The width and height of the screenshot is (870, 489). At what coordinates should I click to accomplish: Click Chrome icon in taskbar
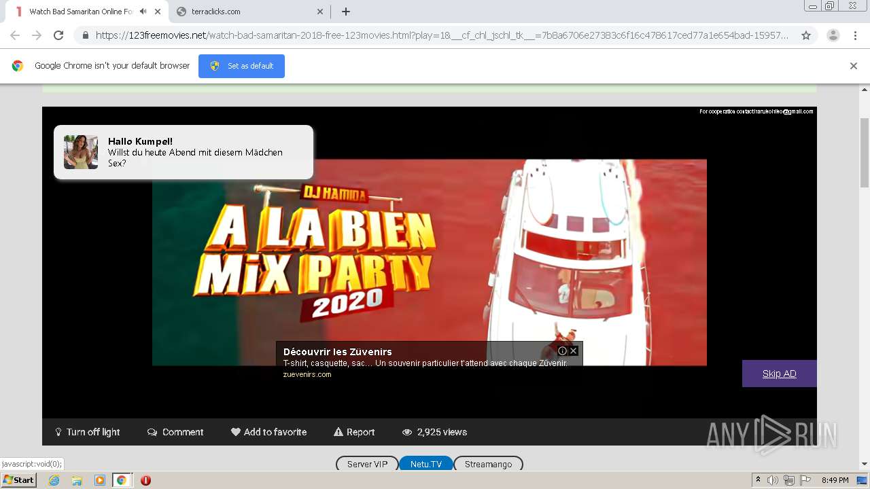pyautogui.click(x=122, y=480)
